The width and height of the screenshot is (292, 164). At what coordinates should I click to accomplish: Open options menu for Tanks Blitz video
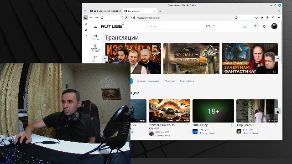click(x=188, y=126)
